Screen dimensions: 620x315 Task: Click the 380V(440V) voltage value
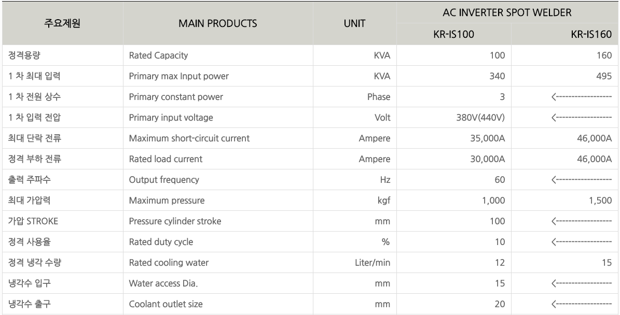[480, 118]
